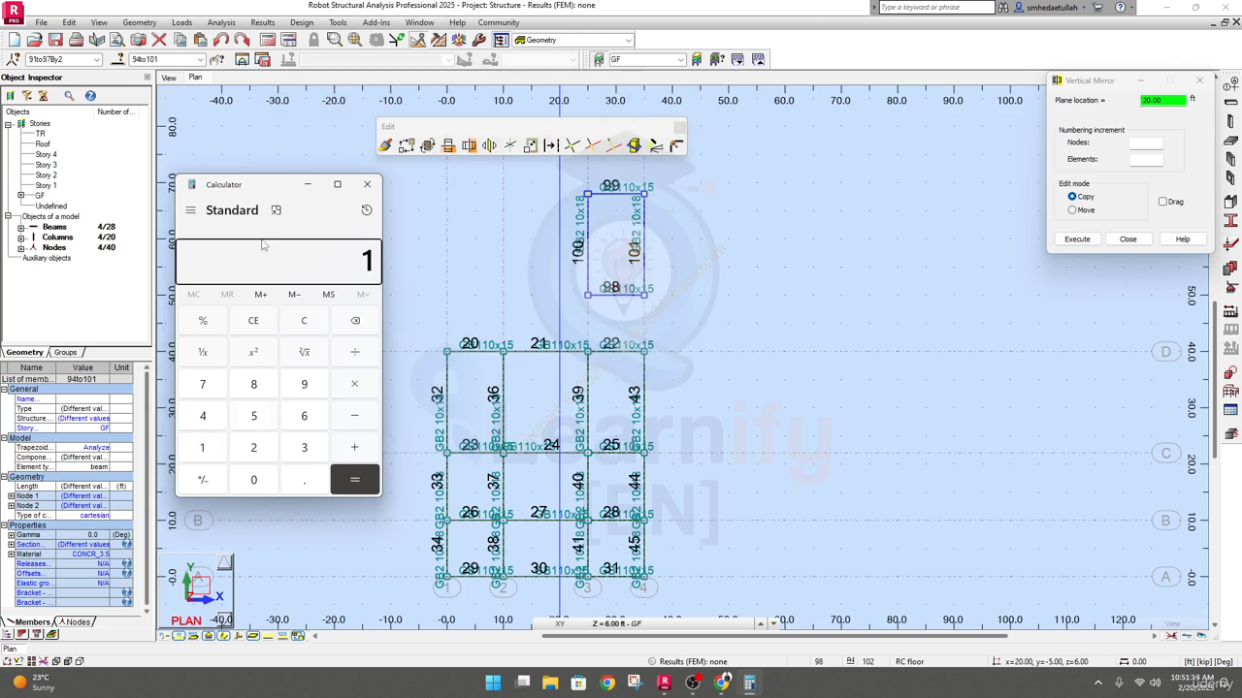
Task: Toggle calculator keep-on-top mode
Action: tap(277, 210)
